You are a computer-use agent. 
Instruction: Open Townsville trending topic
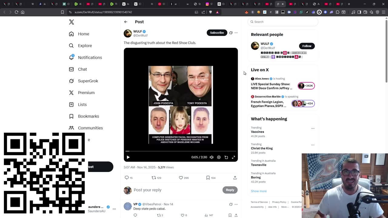[259, 165]
